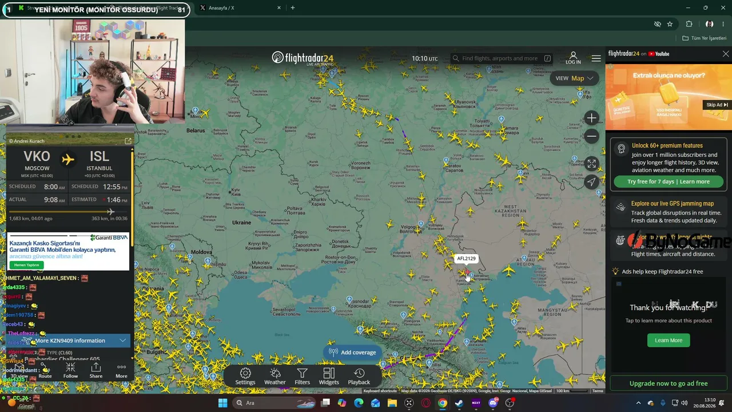Click the search flights and airports field
Screen dimensions: 732x412
coord(502,58)
